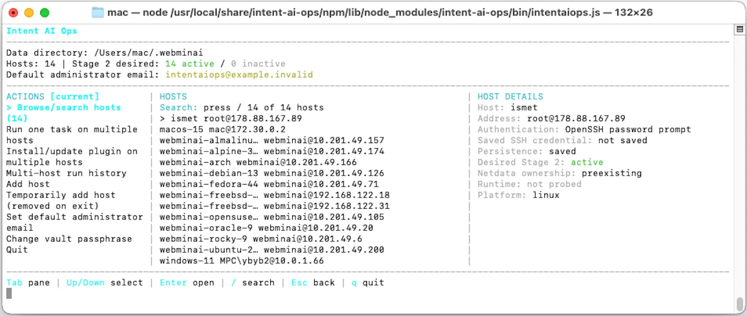Screen dimensions: 747x316
Task: Click the window title text in title bar
Action: pos(380,13)
